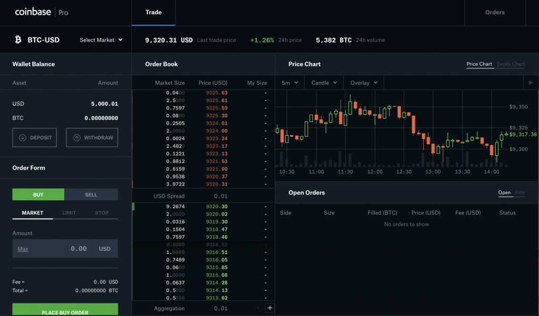Image resolution: width=539 pixels, height=316 pixels.
Task: Click the DEPOSIT button
Action: tap(34, 137)
